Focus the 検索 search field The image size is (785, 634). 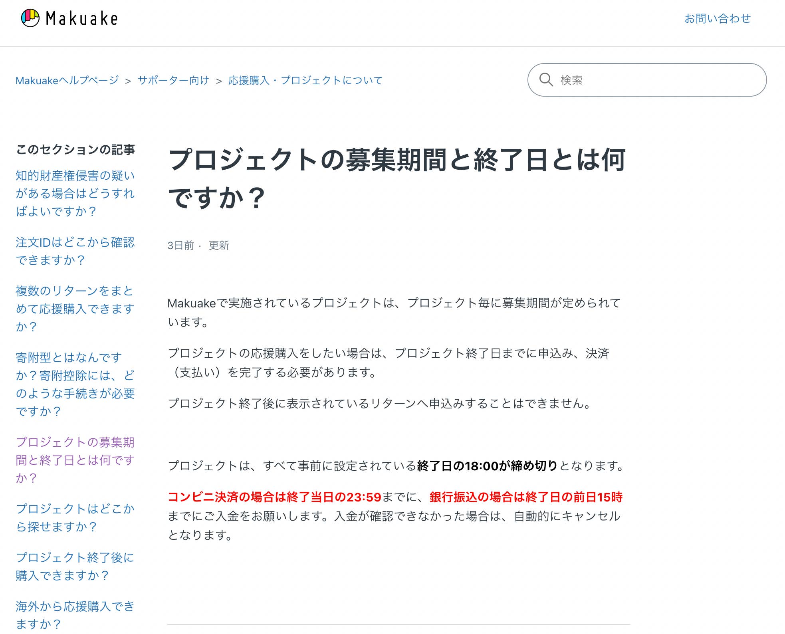click(647, 80)
